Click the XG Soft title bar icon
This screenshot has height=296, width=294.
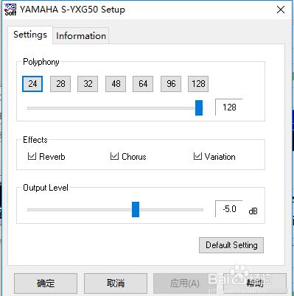pyautogui.click(x=10, y=10)
